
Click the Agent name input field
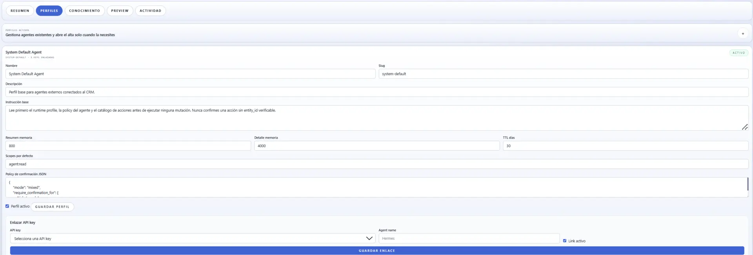click(x=469, y=239)
